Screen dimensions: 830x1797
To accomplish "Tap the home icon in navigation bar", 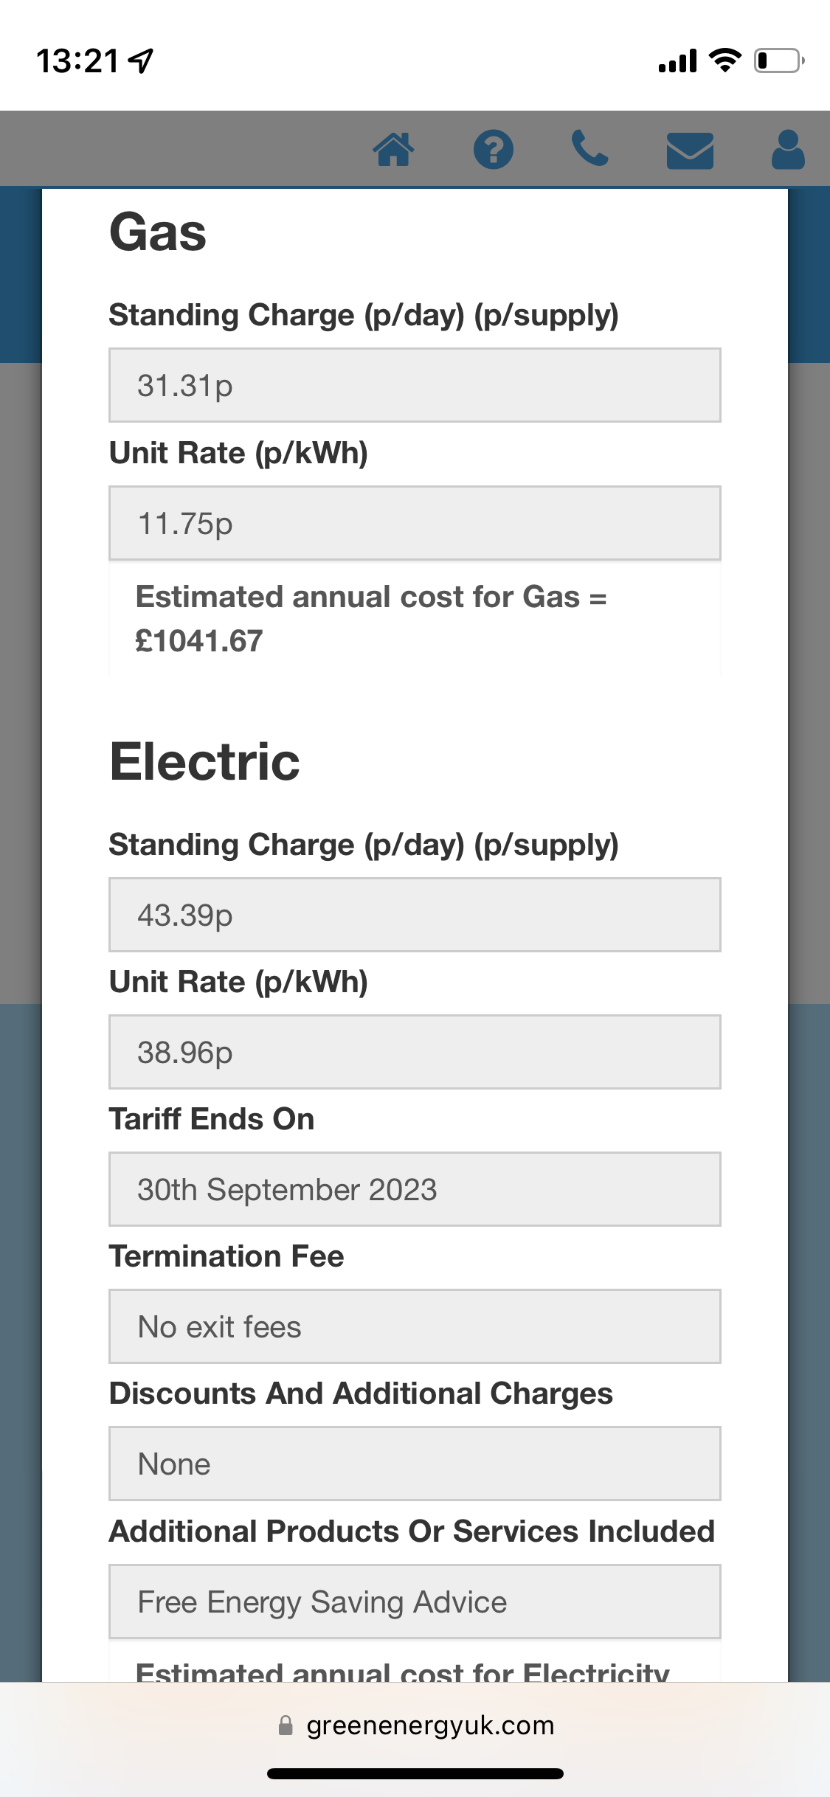I will [393, 150].
